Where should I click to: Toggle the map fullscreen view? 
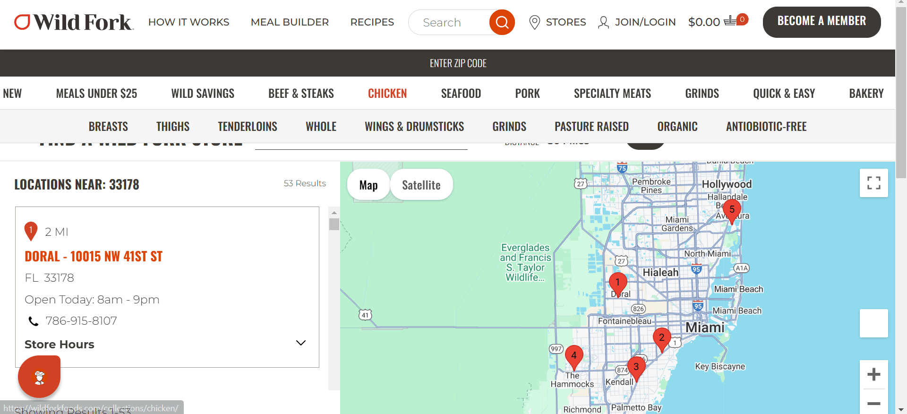[873, 183]
